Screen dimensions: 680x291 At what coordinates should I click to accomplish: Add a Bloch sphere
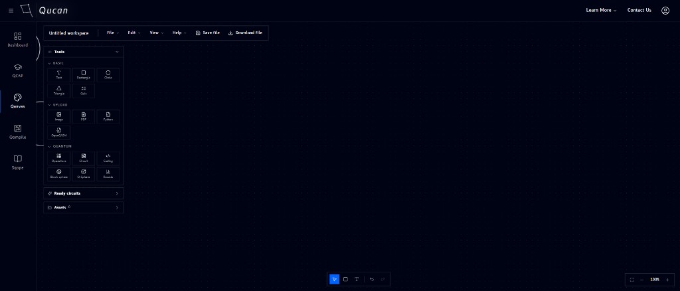click(x=59, y=174)
